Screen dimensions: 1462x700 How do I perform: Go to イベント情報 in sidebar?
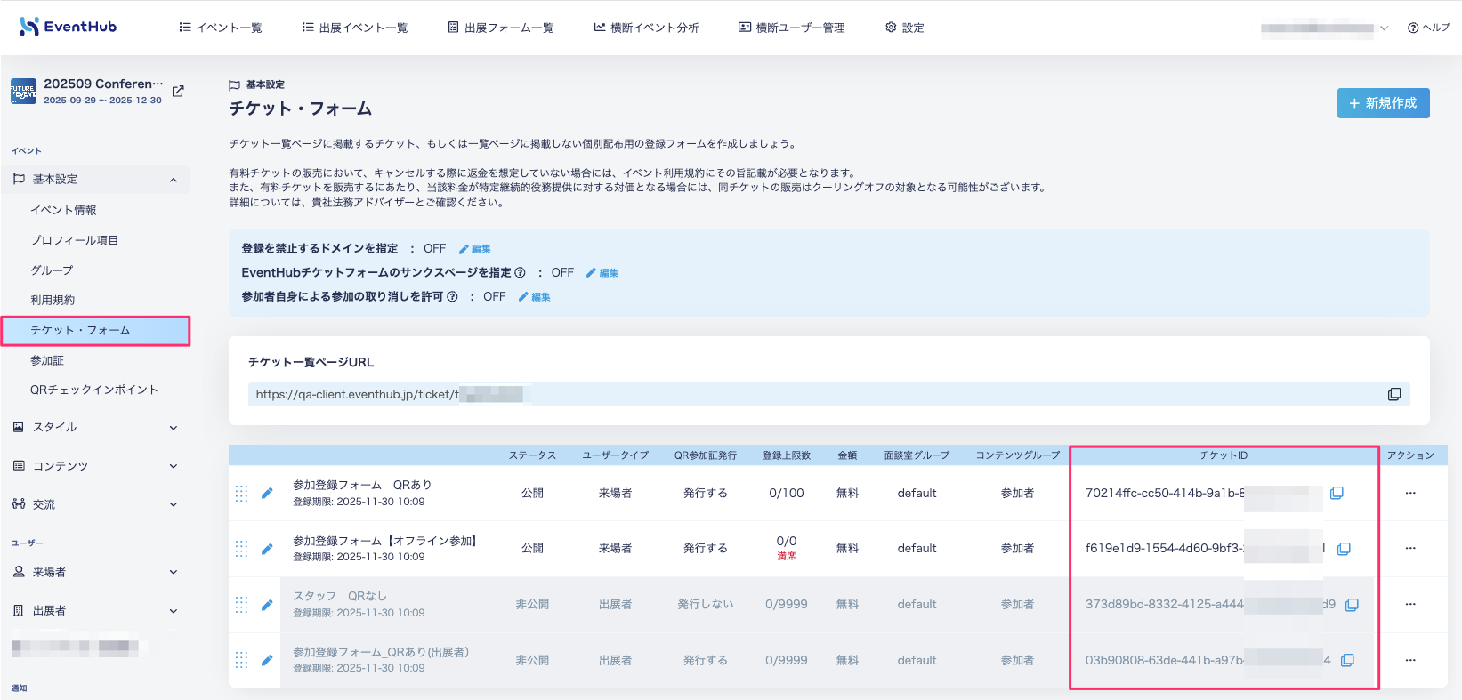point(63,211)
